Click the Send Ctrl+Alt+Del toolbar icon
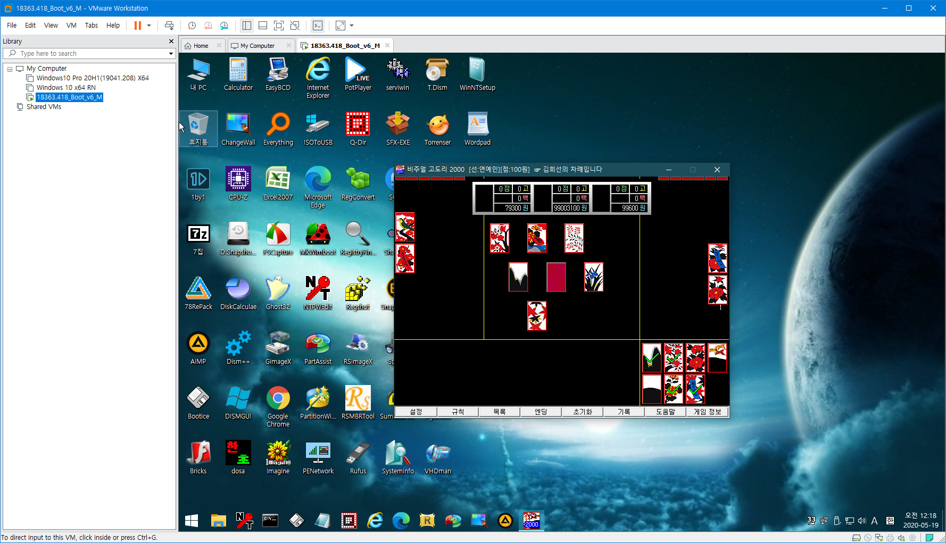 coord(169,26)
